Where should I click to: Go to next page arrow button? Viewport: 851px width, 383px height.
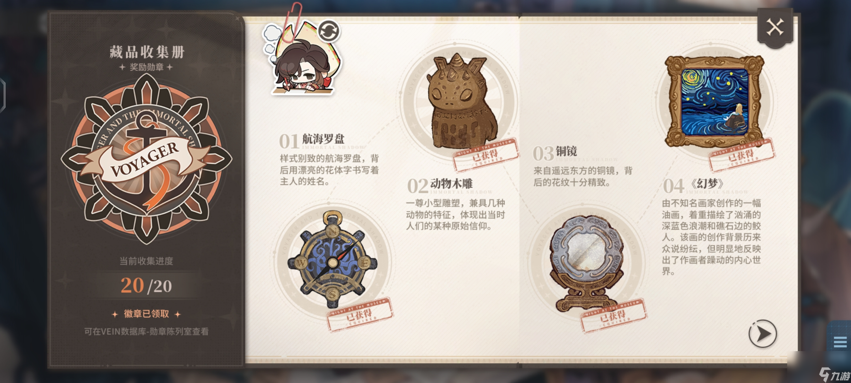[762, 334]
